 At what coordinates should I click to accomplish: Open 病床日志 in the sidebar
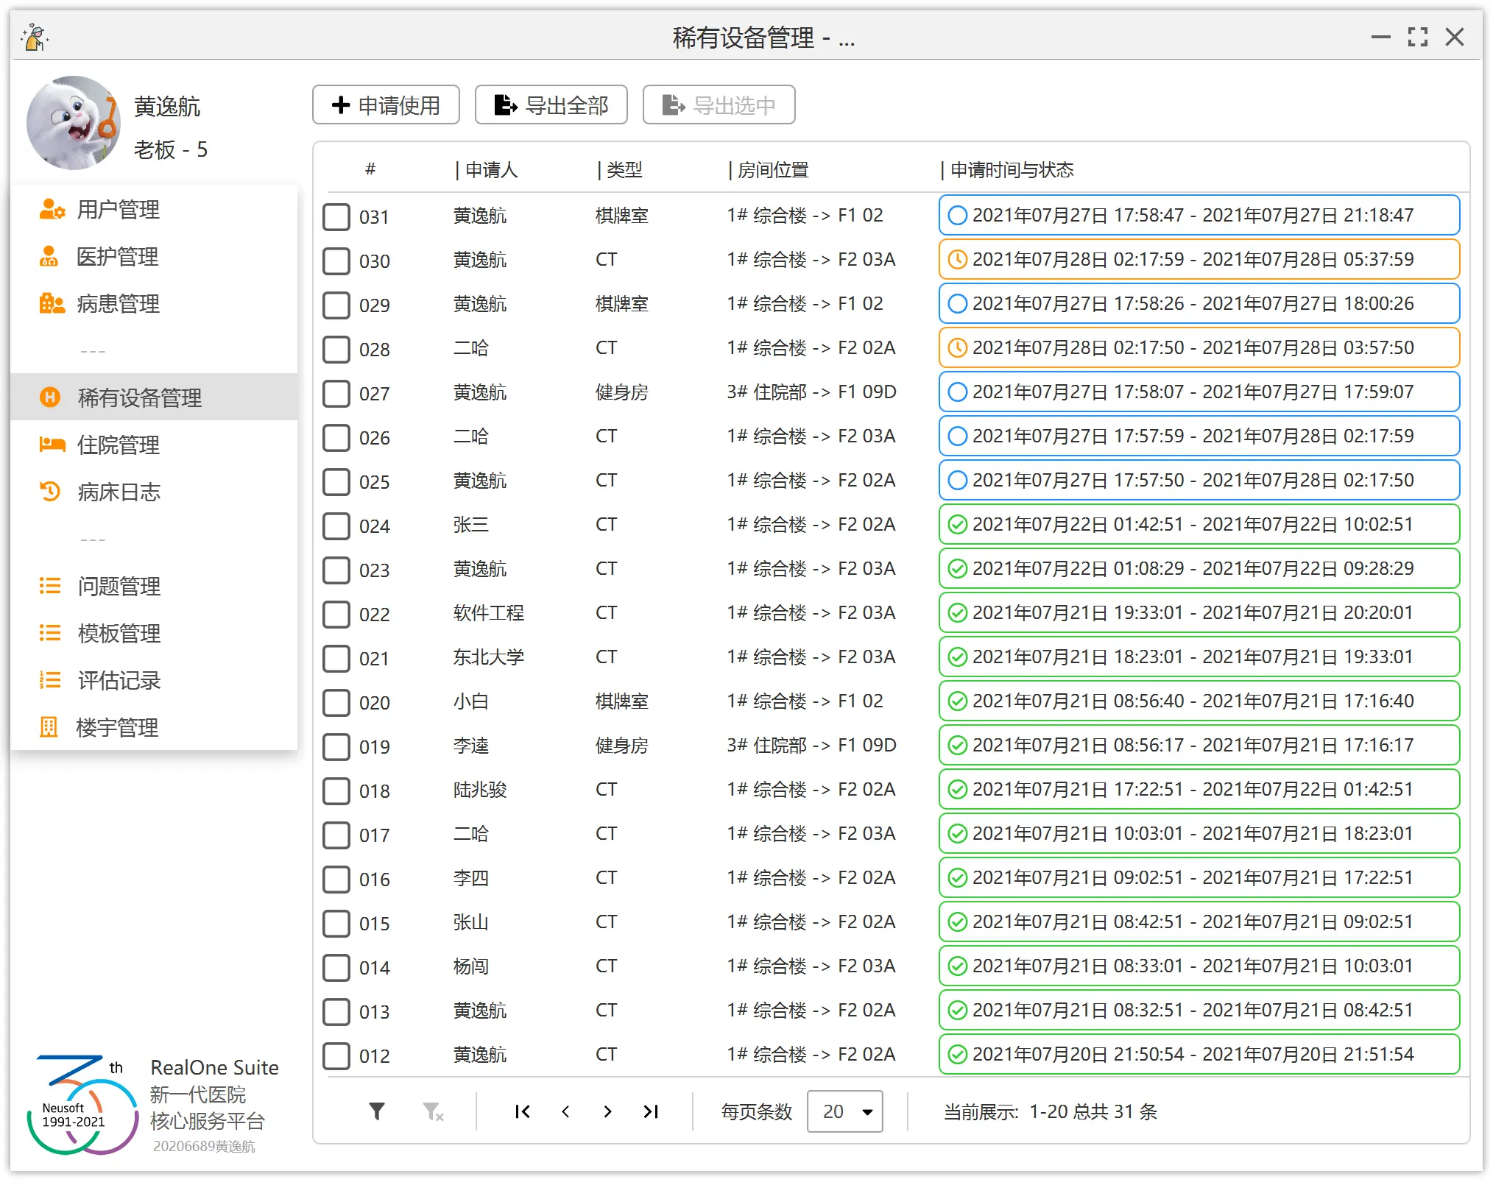[118, 492]
